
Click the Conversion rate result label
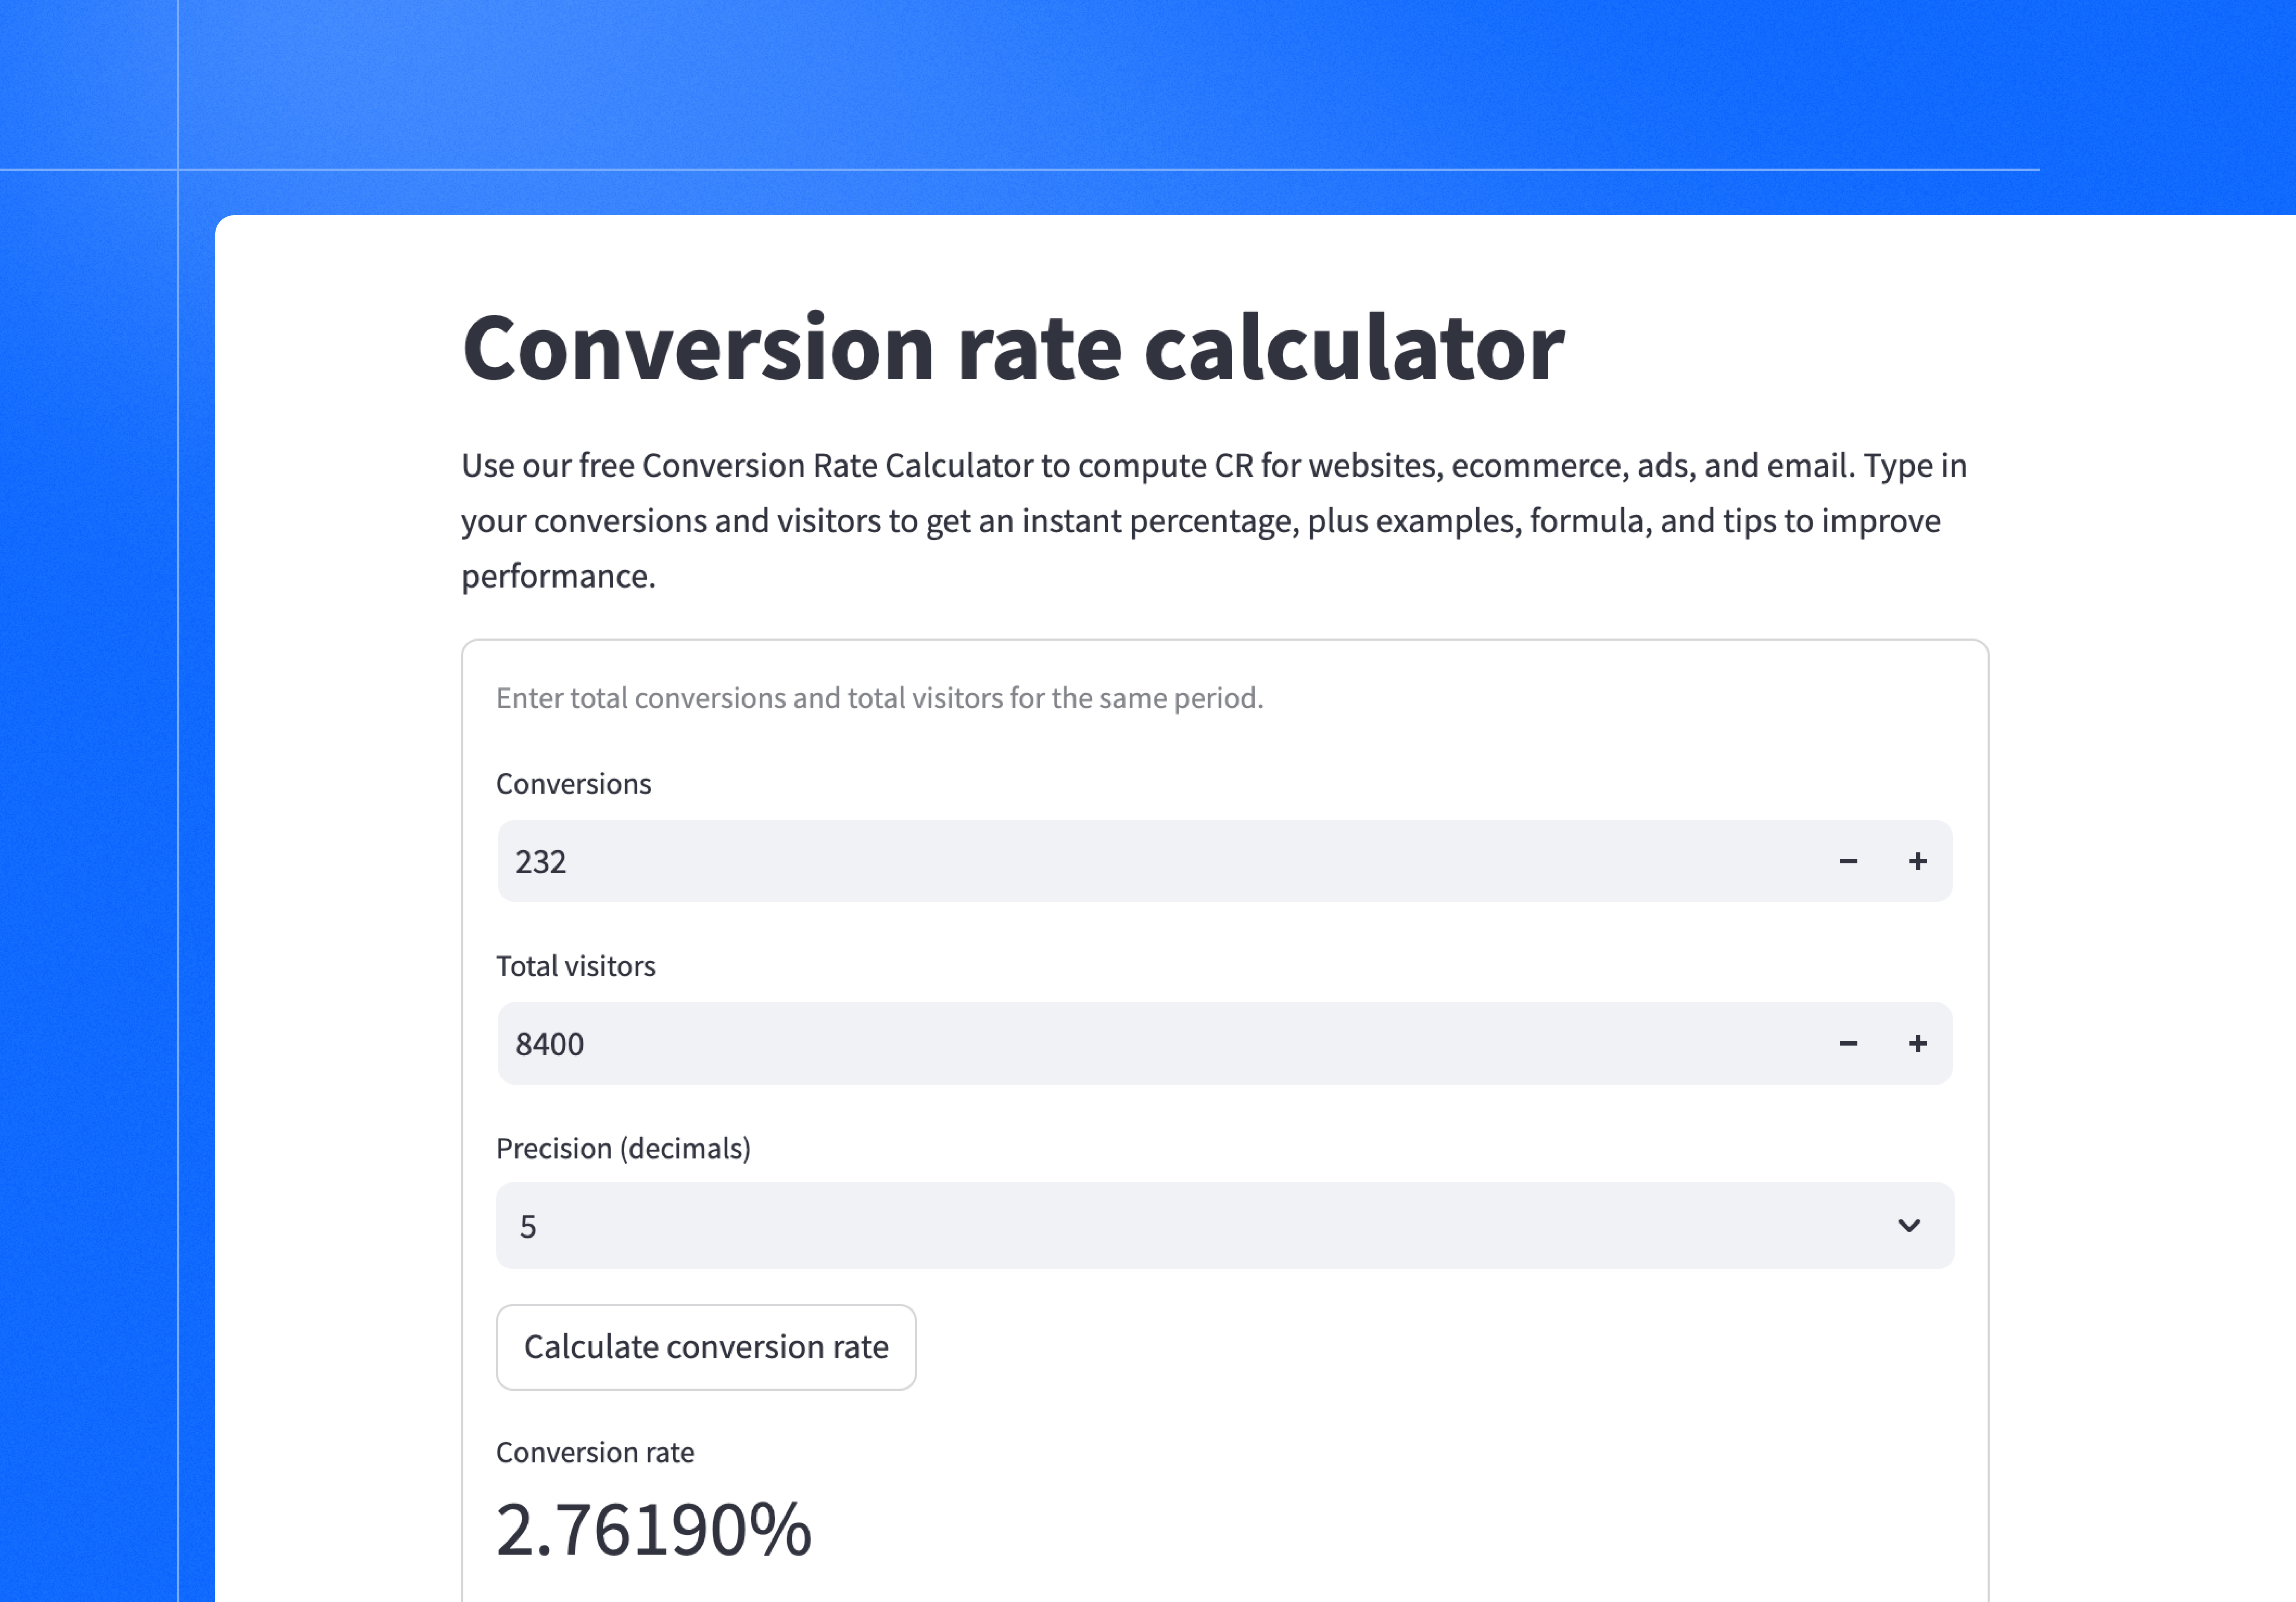(595, 1452)
